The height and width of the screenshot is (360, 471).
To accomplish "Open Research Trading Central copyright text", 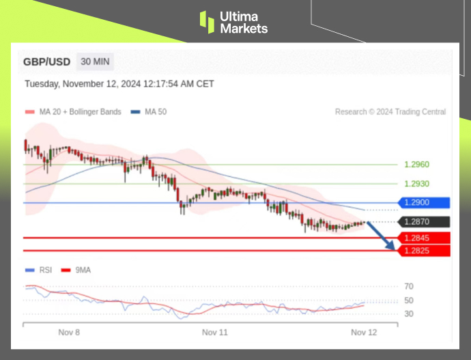I will (x=390, y=112).
